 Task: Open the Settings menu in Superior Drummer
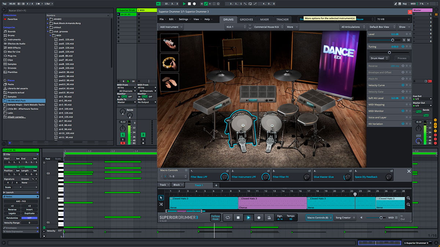click(184, 19)
